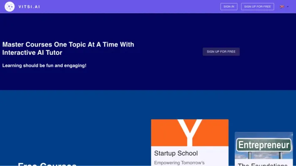The image size is (296, 166).
Task: Select the Startup School course title
Action: point(176,153)
